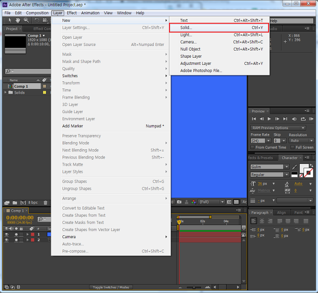Select the Rotation tool
318x293 pixels.
click(x=37, y=20)
